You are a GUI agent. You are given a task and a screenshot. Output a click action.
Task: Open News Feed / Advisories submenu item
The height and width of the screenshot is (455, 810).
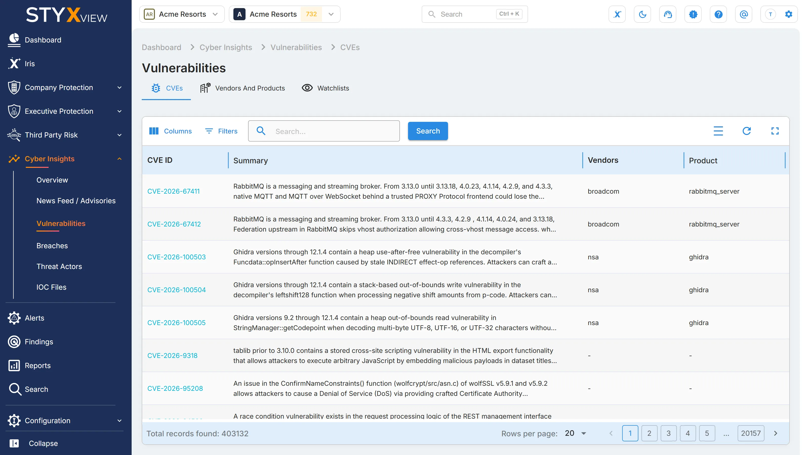coord(76,201)
